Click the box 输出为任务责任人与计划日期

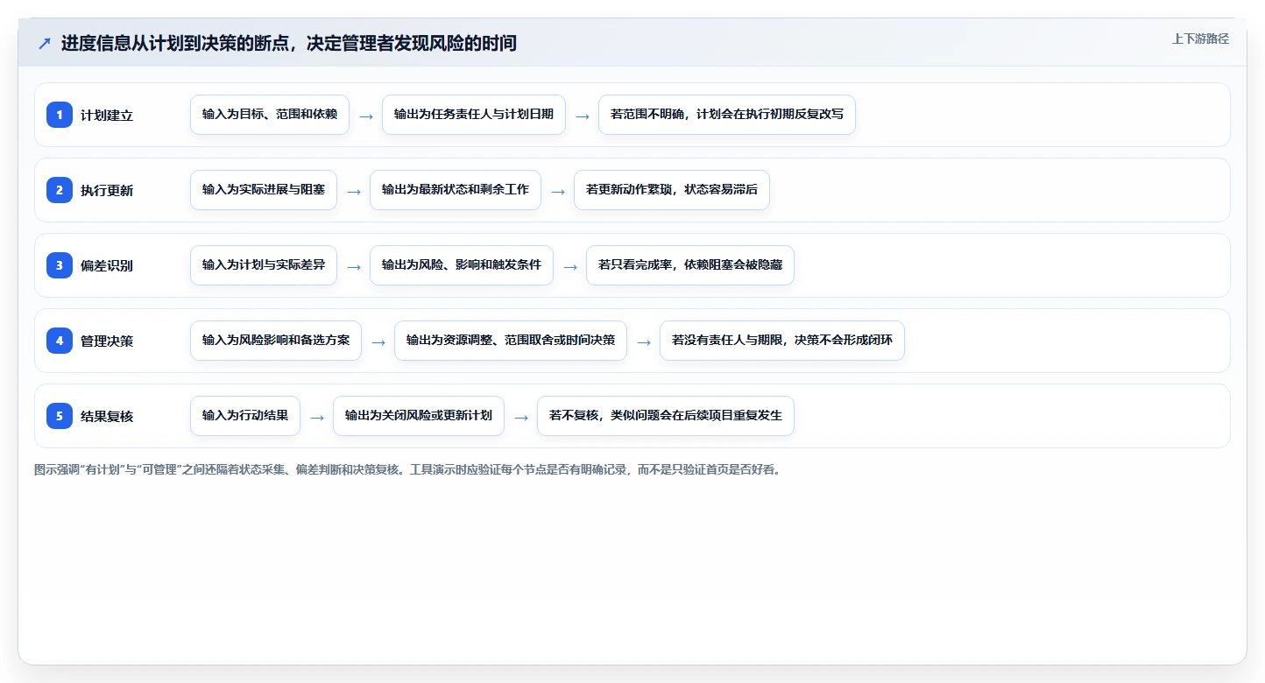coord(474,115)
